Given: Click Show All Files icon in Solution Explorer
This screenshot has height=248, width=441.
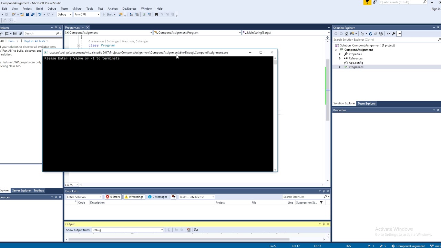Looking at the screenshot, I should coord(381,34).
